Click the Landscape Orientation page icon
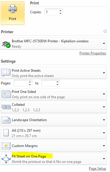The image size is (110, 172). point(6,120)
